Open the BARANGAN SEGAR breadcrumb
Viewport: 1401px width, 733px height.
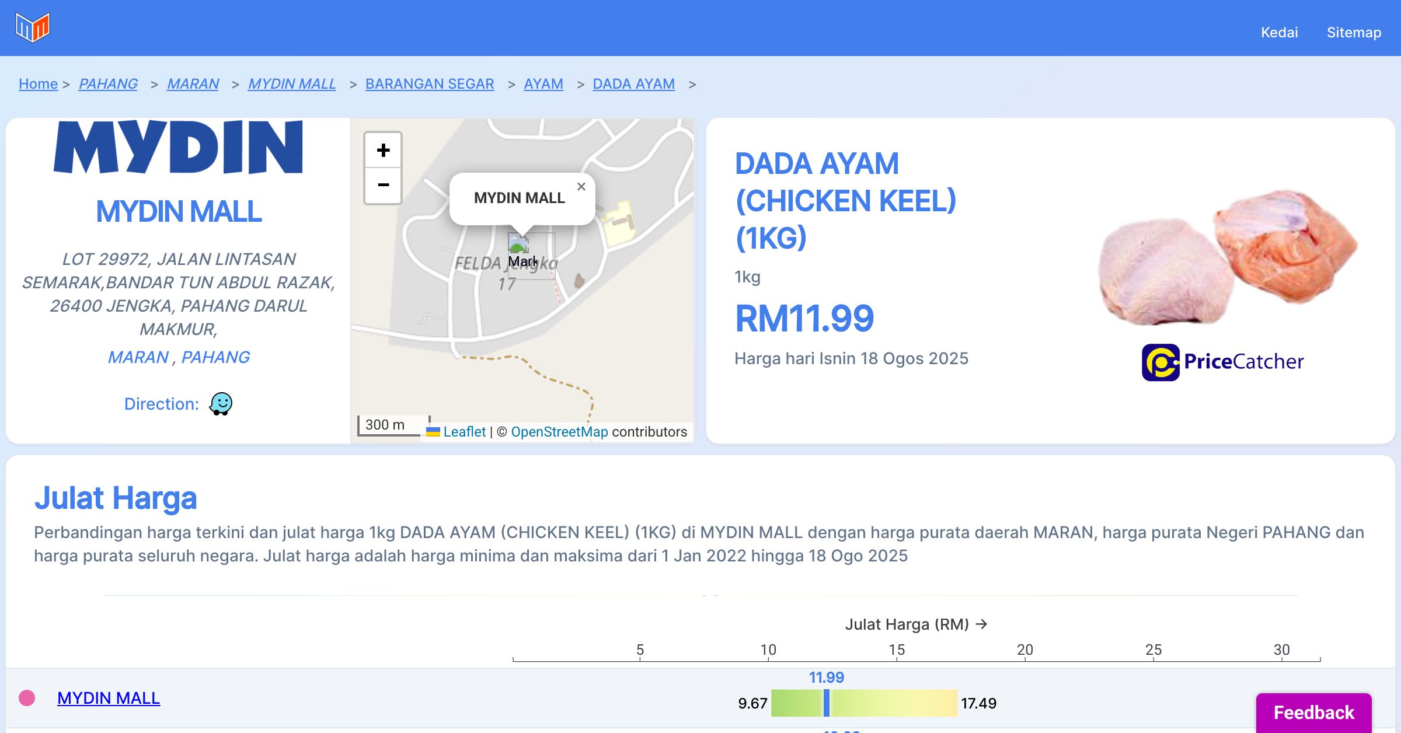tap(430, 84)
